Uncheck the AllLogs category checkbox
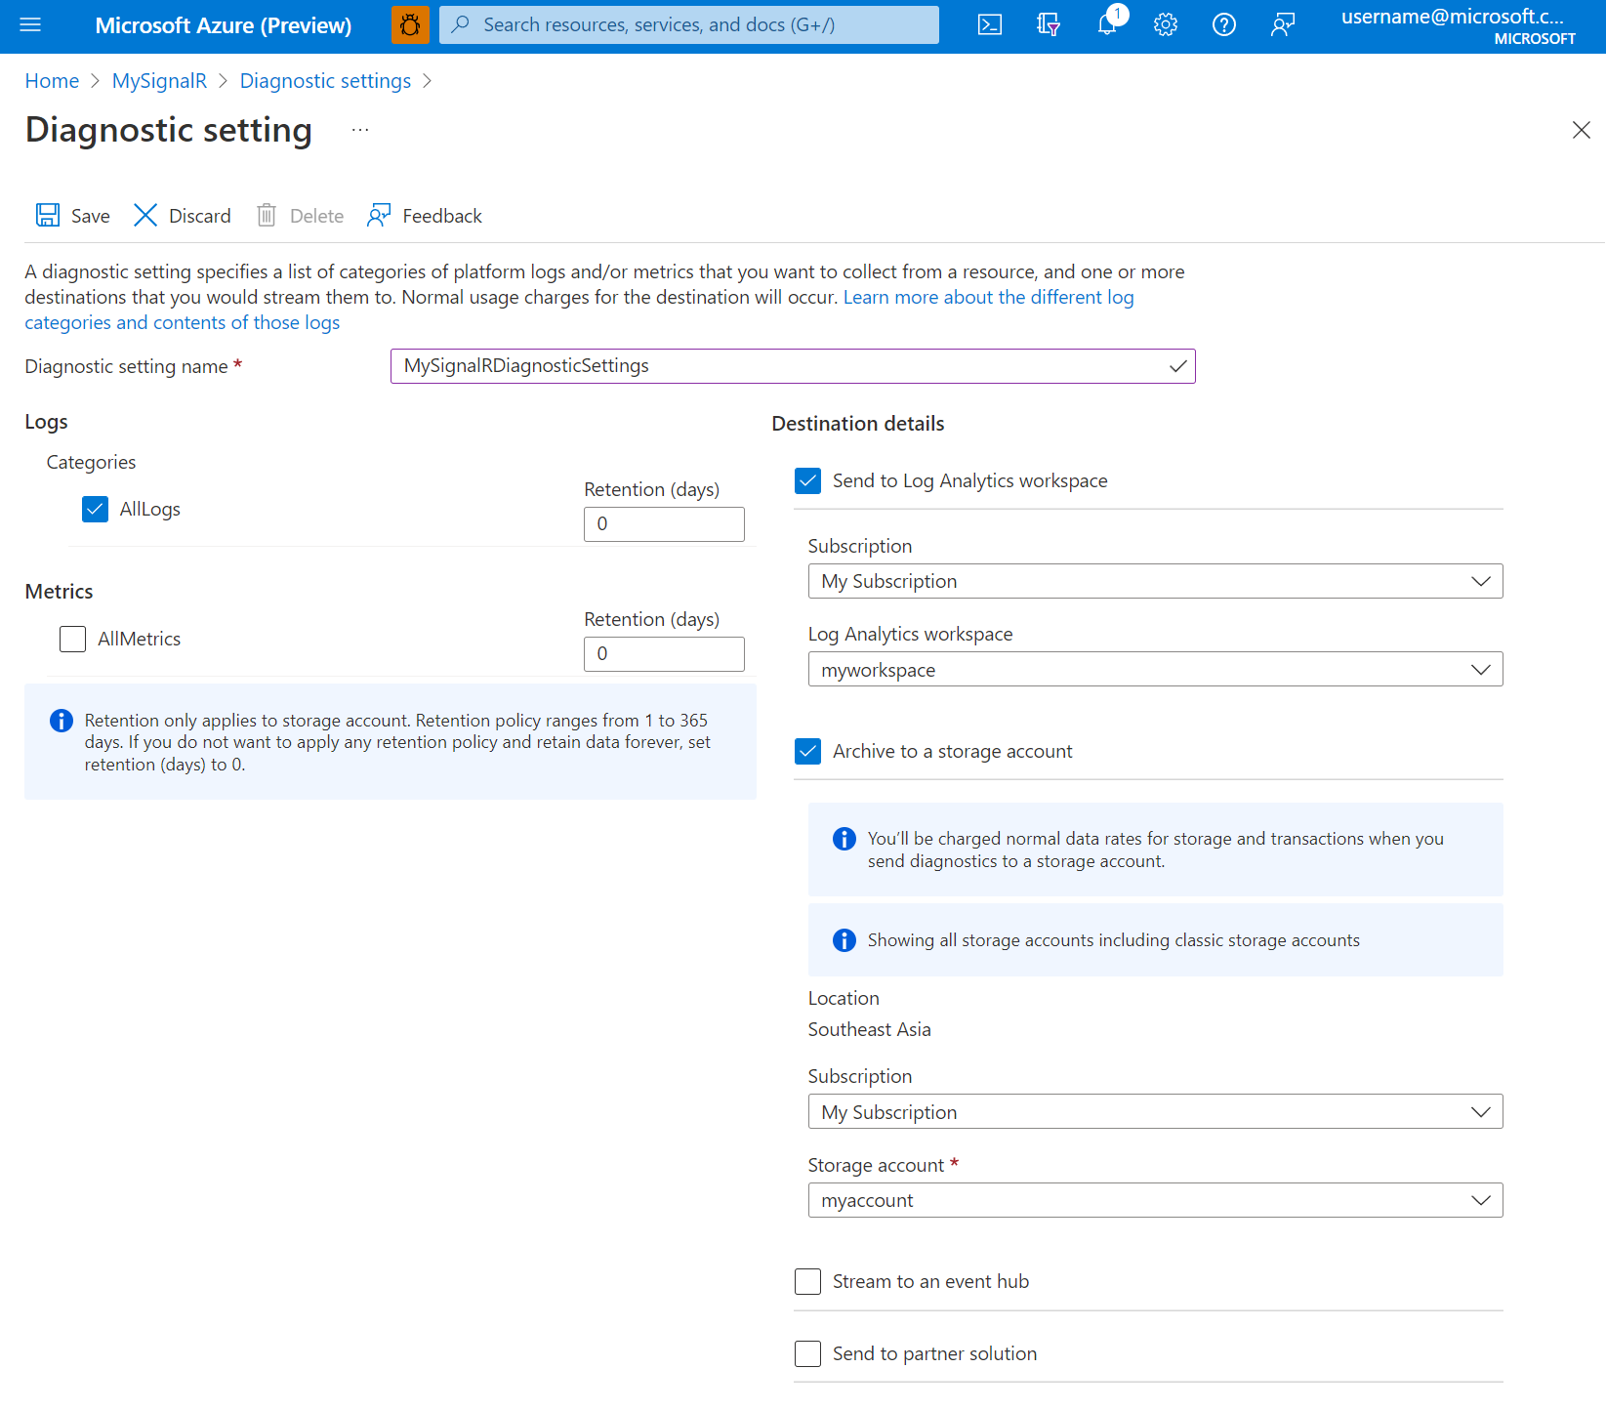This screenshot has height=1410, width=1606. point(96,510)
